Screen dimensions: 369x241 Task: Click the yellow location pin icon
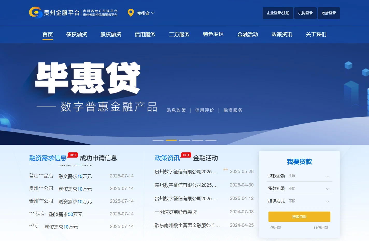[x=131, y=13]
